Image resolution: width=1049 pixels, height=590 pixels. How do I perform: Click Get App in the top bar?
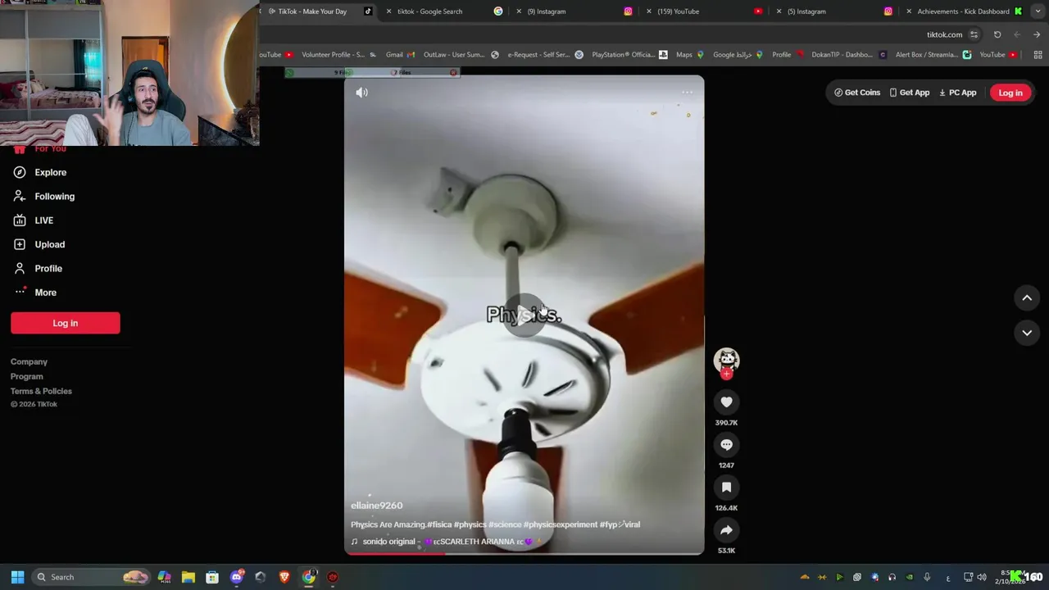coord(910,93)
